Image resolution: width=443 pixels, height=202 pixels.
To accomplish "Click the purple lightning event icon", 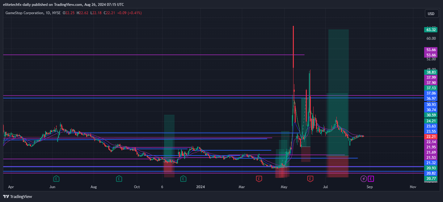I will point(364,178).
